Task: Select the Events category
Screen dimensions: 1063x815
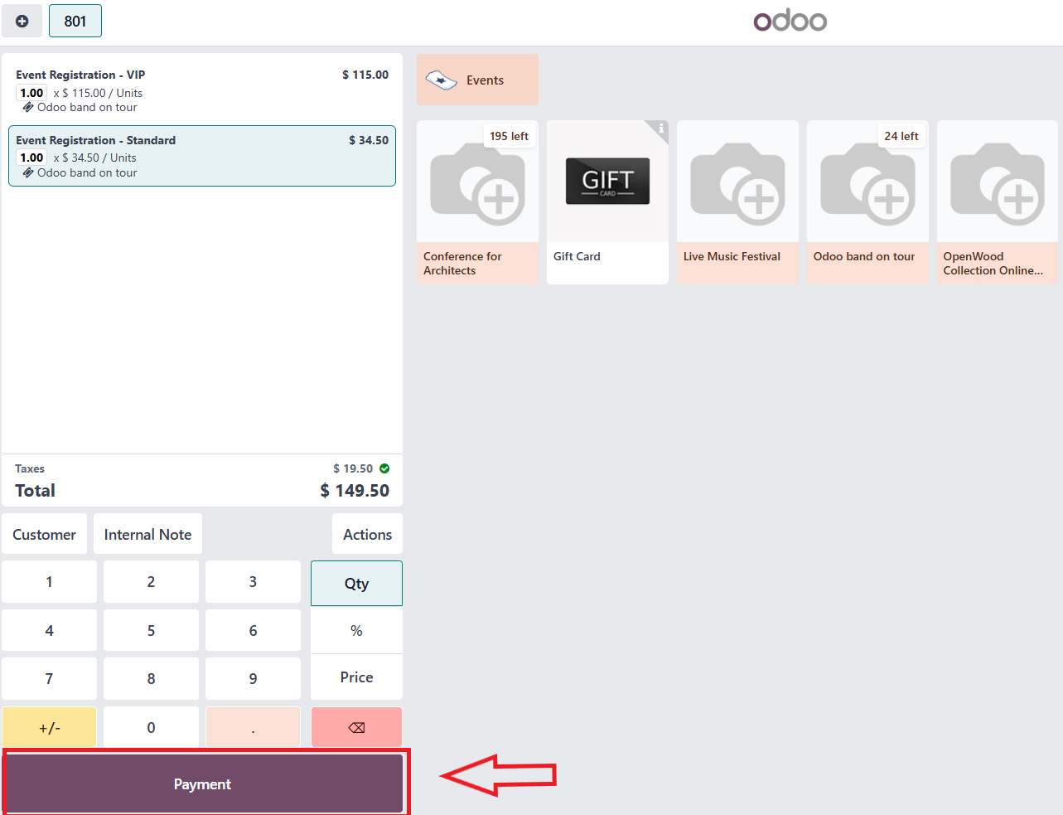Action: point(477,80)
